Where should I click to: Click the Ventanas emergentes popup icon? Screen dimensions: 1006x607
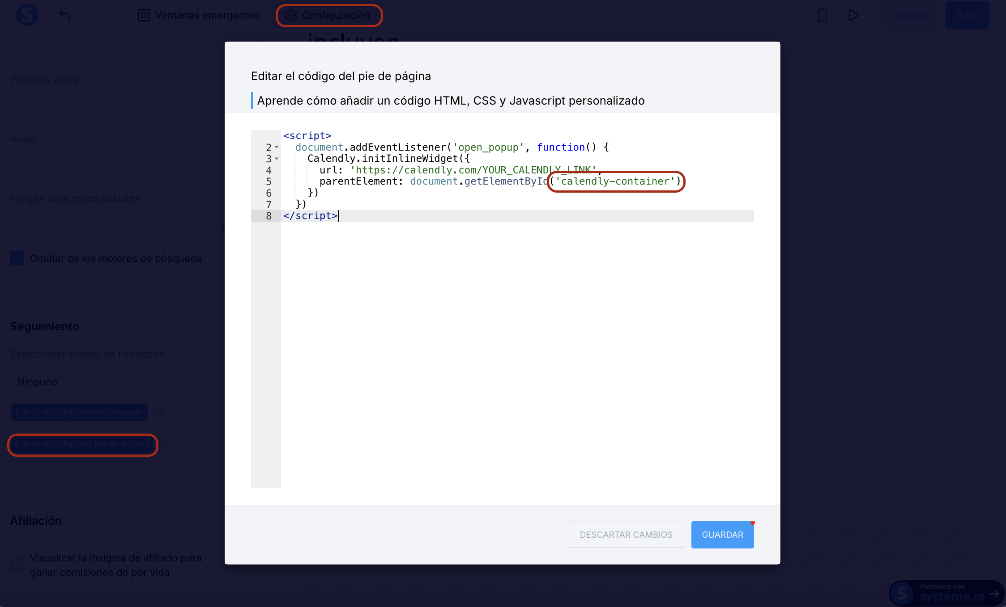tap(143, 15)
